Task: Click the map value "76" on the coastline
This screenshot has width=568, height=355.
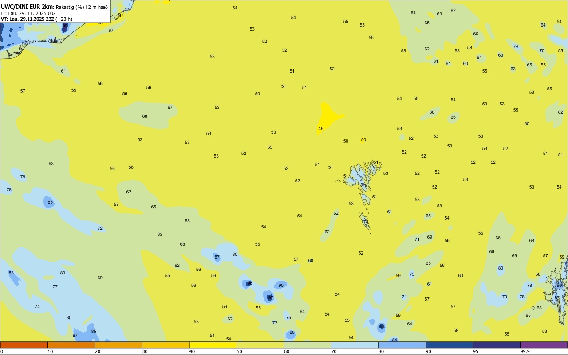Action: [50, 40]
